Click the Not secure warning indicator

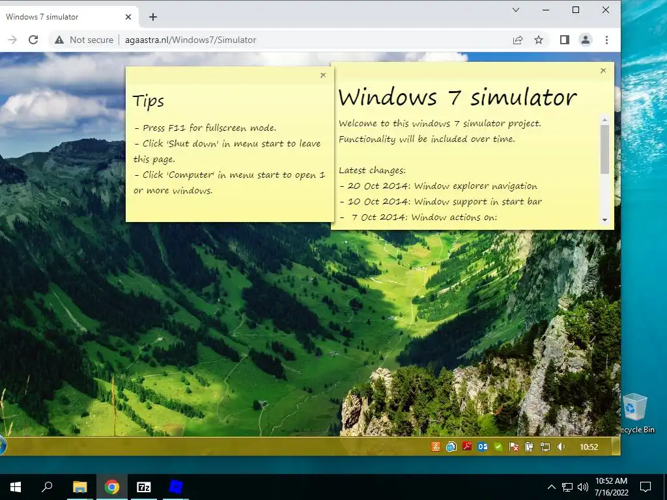(84, 40)
